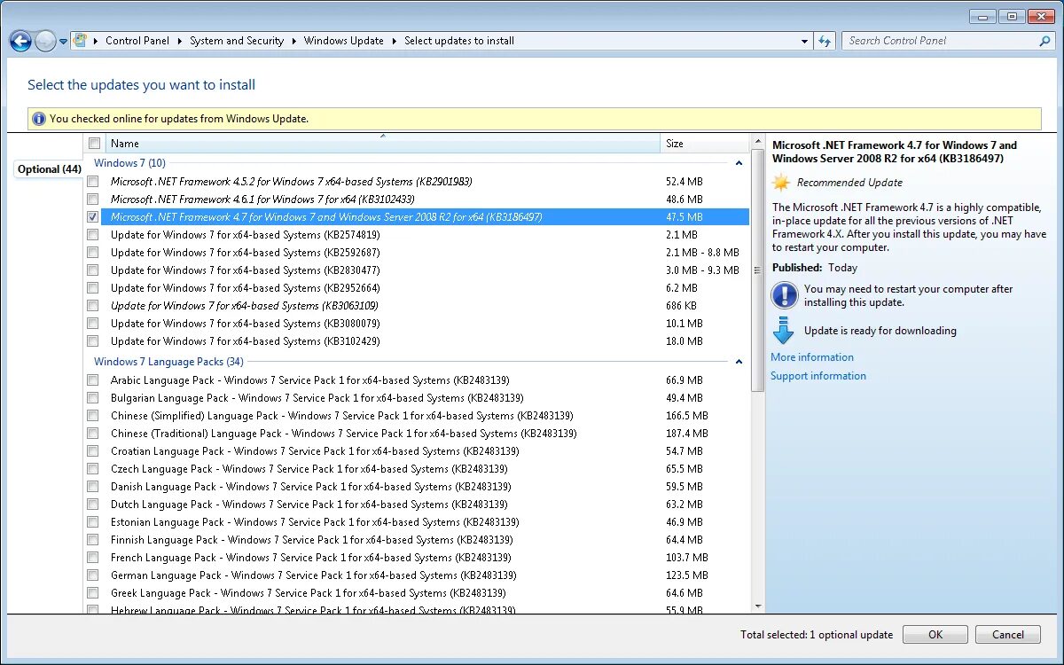Open dropdown arrow after System and Security

[294, 41]
